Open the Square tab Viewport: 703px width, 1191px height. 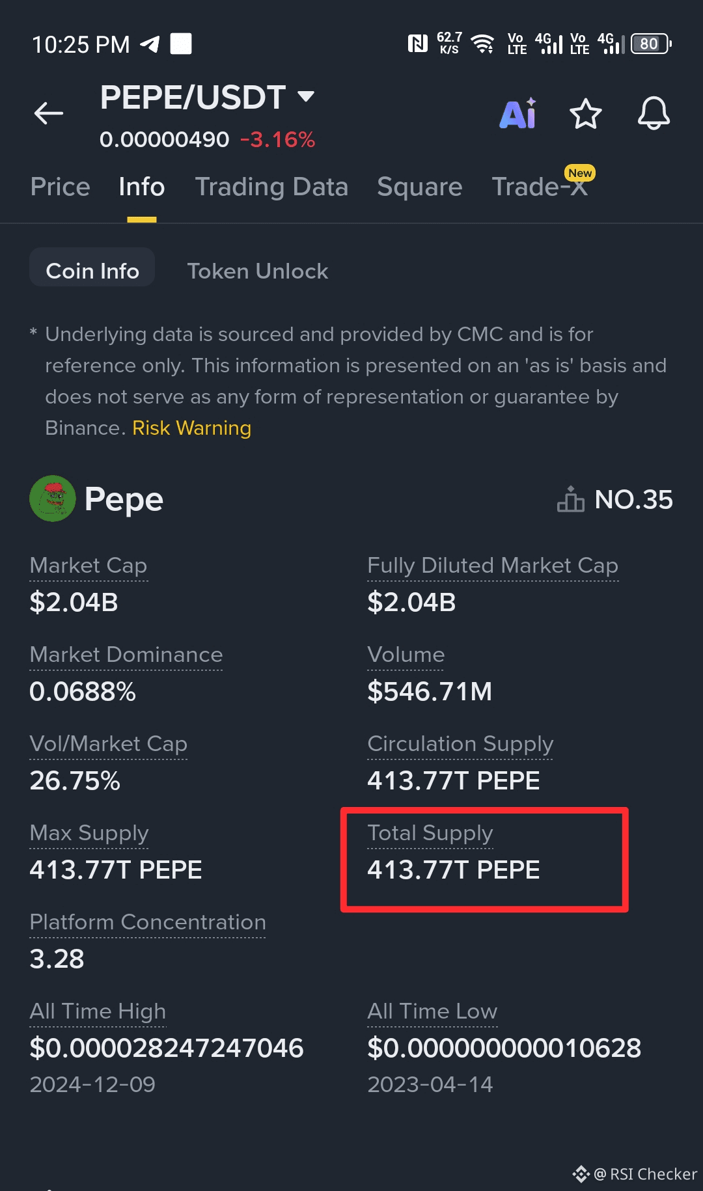(419, 187)
